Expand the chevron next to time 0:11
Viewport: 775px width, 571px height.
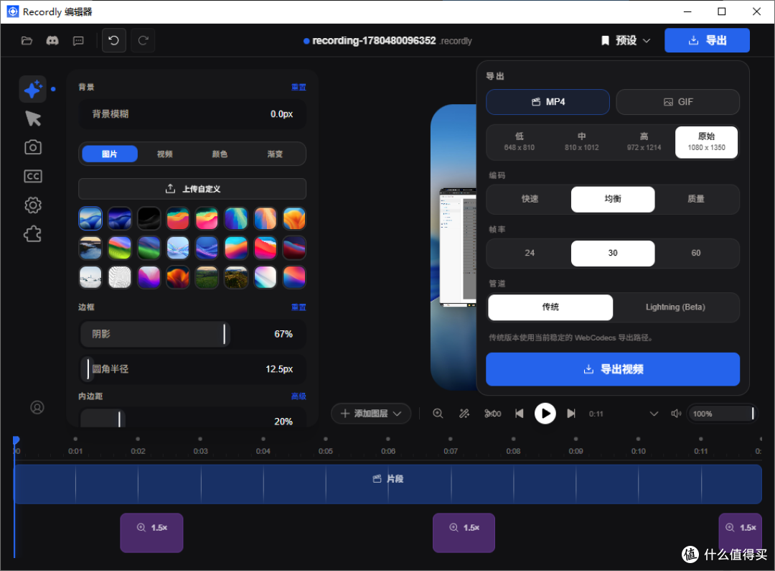click(654, 414)
